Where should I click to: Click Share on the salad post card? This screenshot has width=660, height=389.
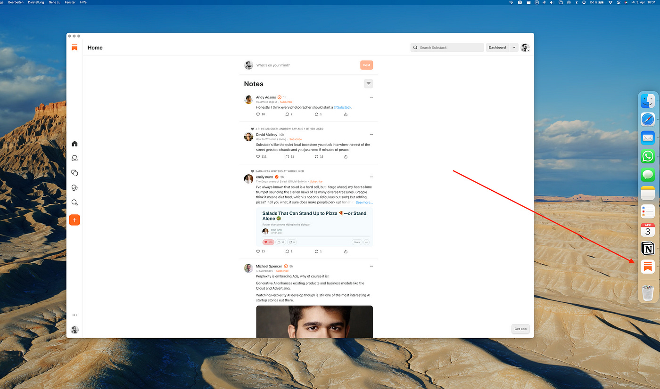[x=357, y=242]
